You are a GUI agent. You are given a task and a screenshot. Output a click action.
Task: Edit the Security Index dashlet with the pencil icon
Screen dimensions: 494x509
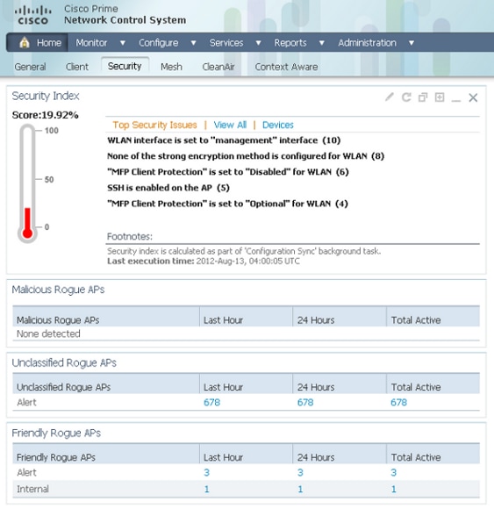390,97
